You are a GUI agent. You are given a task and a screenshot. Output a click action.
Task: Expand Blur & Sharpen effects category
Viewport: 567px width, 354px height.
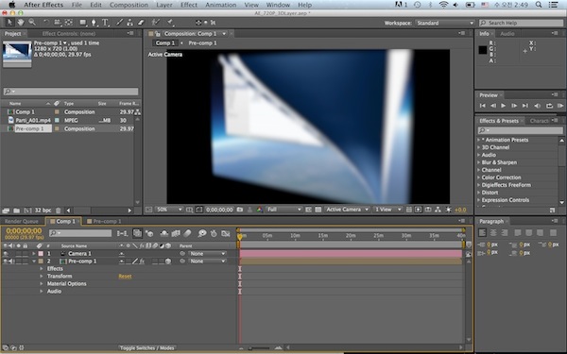click(x=479, y=162)
